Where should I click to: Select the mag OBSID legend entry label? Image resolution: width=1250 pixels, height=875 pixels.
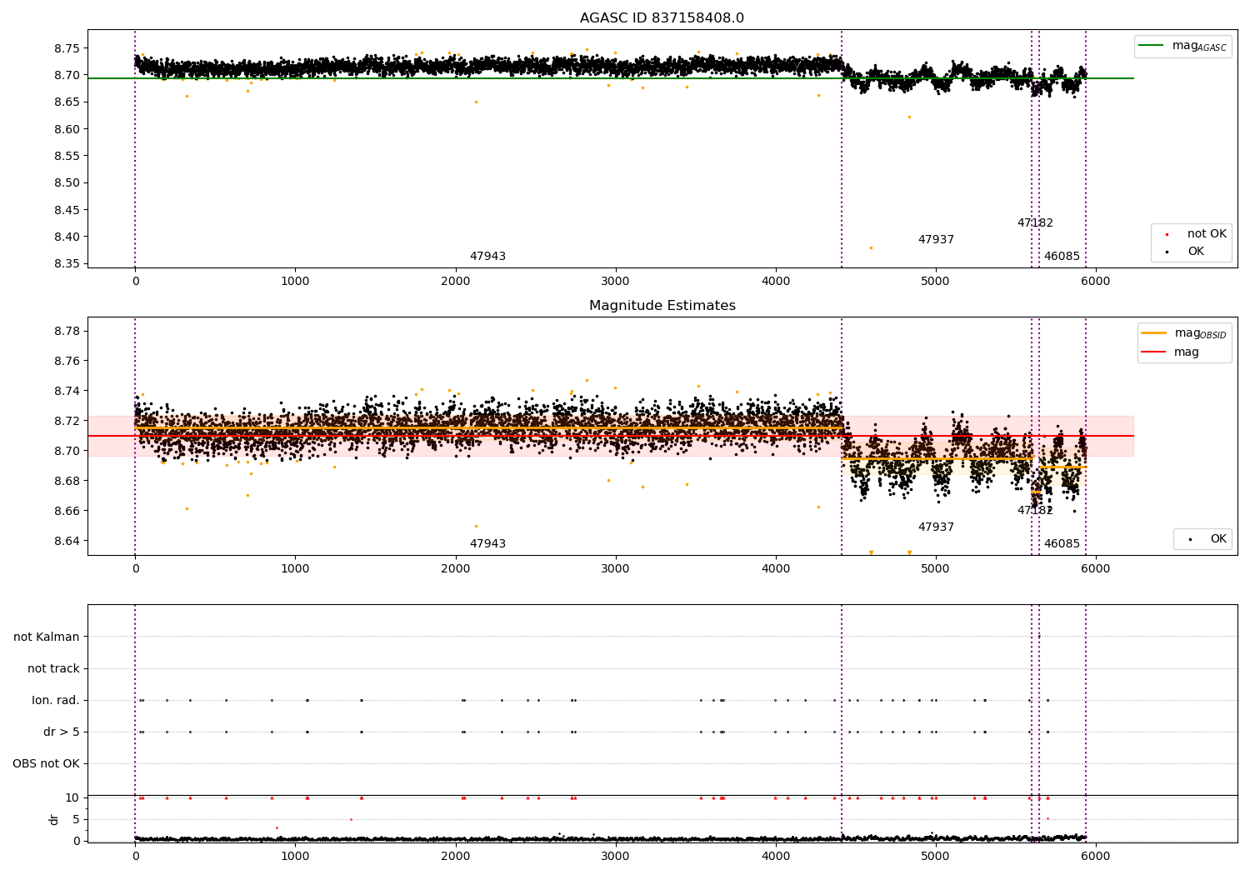pyautogui.click(x=1200, y=333)
